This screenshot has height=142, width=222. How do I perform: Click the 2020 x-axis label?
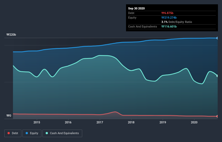(194, 122)
